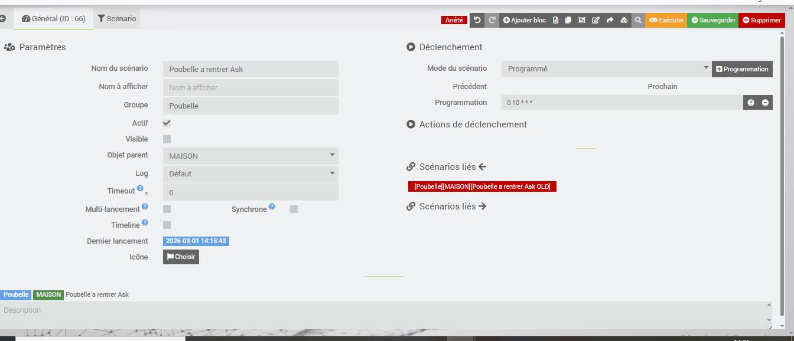This screenshot has height=341, width=794.
Task: Click the Programmation cron field
Action: point(622,103)
